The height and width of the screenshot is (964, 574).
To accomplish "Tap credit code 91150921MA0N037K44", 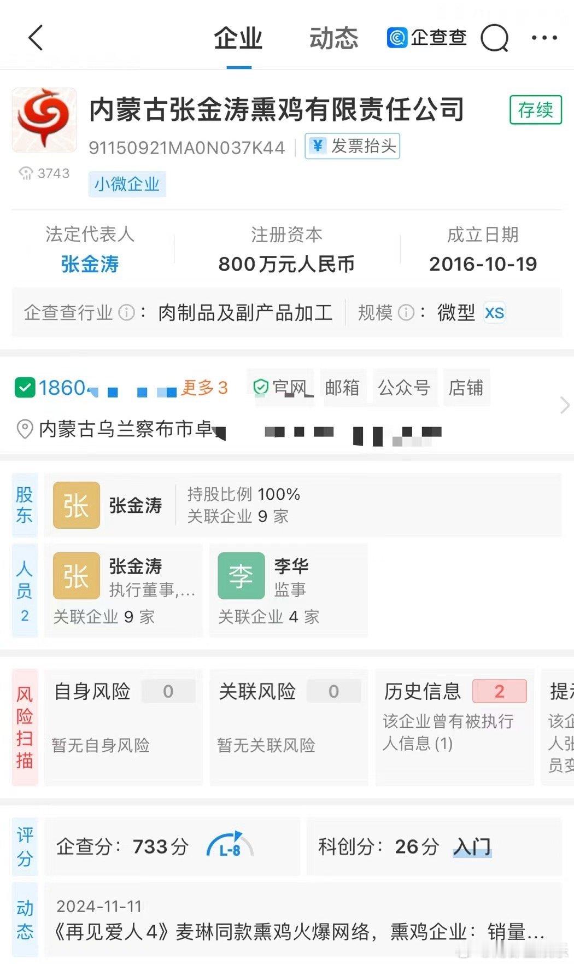I will coord(187,148).
